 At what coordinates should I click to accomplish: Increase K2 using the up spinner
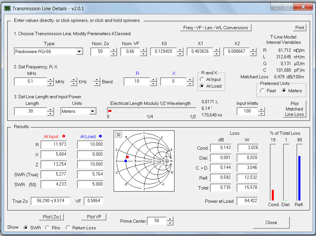point(253,49)
